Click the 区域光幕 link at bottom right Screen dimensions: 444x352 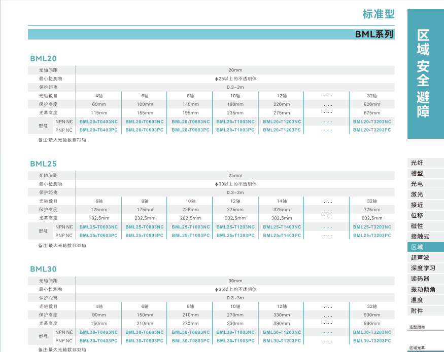[417, 348]
